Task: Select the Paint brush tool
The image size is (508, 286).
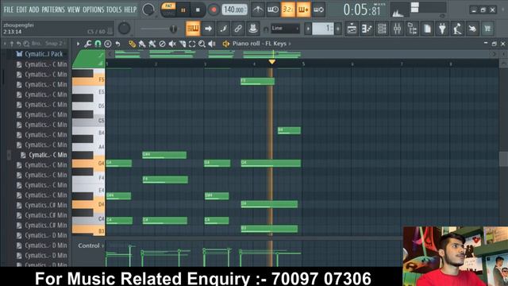Action: click(142, 44)
